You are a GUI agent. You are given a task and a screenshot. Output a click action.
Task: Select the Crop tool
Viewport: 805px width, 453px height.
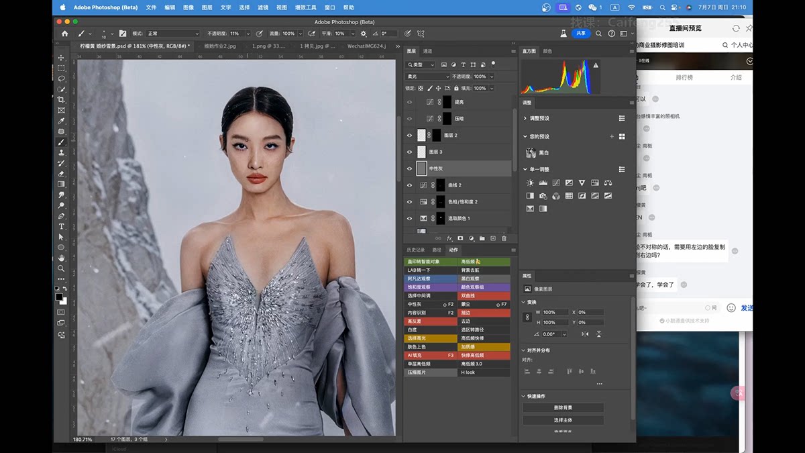click(x=61, y=99)
